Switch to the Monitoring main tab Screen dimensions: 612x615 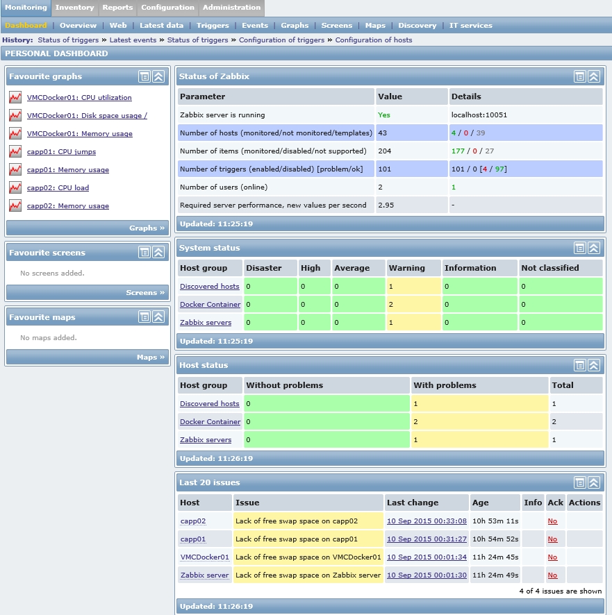(26, 8)
